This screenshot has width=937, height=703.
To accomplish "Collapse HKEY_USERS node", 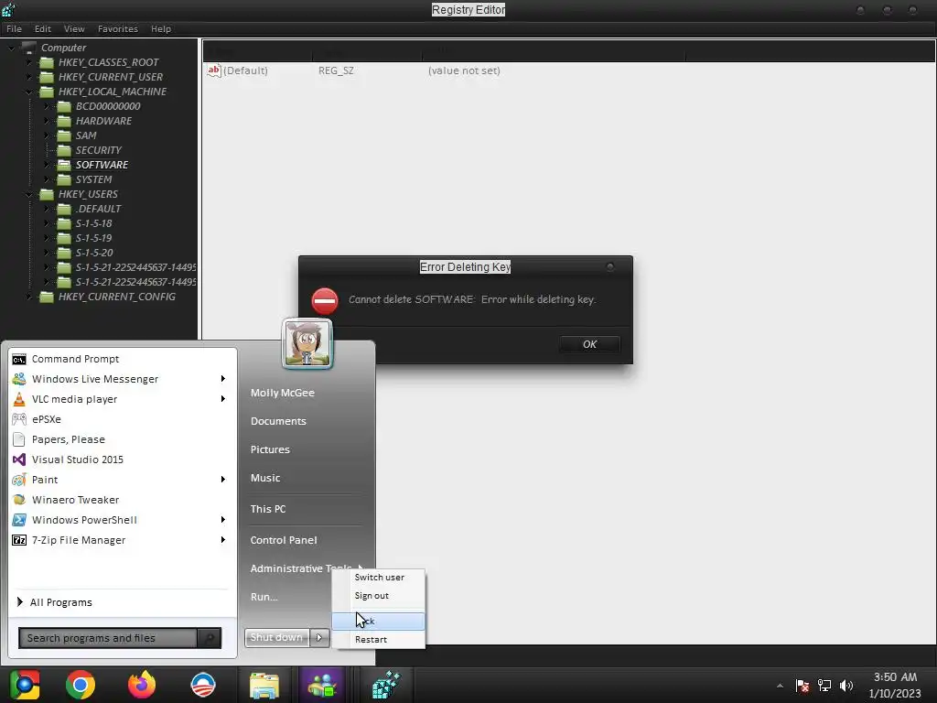I will (x=28, y=194).
